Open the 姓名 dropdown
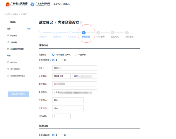 (x=75, y=68)
